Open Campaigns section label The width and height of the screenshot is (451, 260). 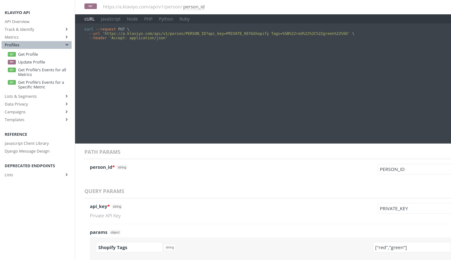tap(15, 112)
